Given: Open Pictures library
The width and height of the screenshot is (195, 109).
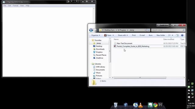Looking at the screenshot, I should (99, 76).
